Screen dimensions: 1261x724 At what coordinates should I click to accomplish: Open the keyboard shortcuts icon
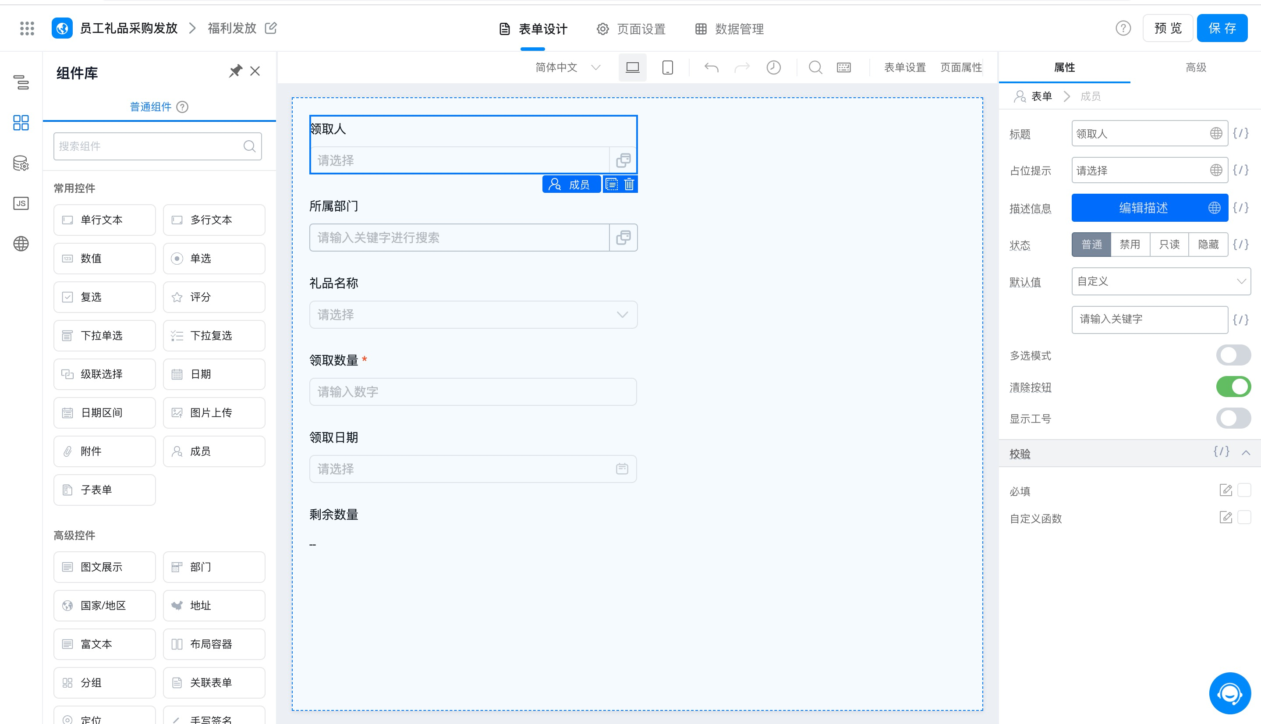tap(844, 67)
